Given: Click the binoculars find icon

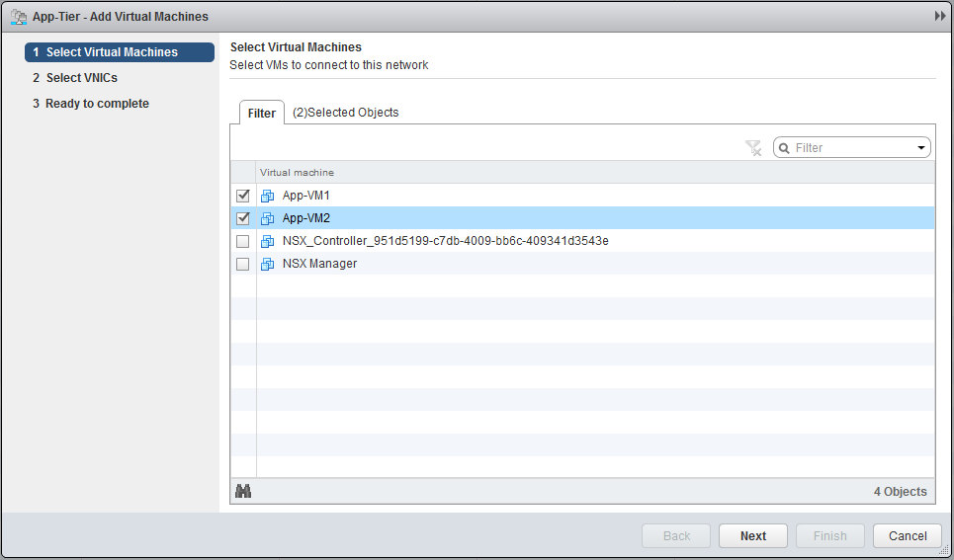Looking at the screenshot, I should [x=243, y=491].
